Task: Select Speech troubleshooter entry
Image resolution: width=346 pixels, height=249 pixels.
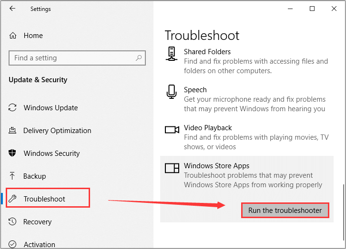Action: point(195,90)
